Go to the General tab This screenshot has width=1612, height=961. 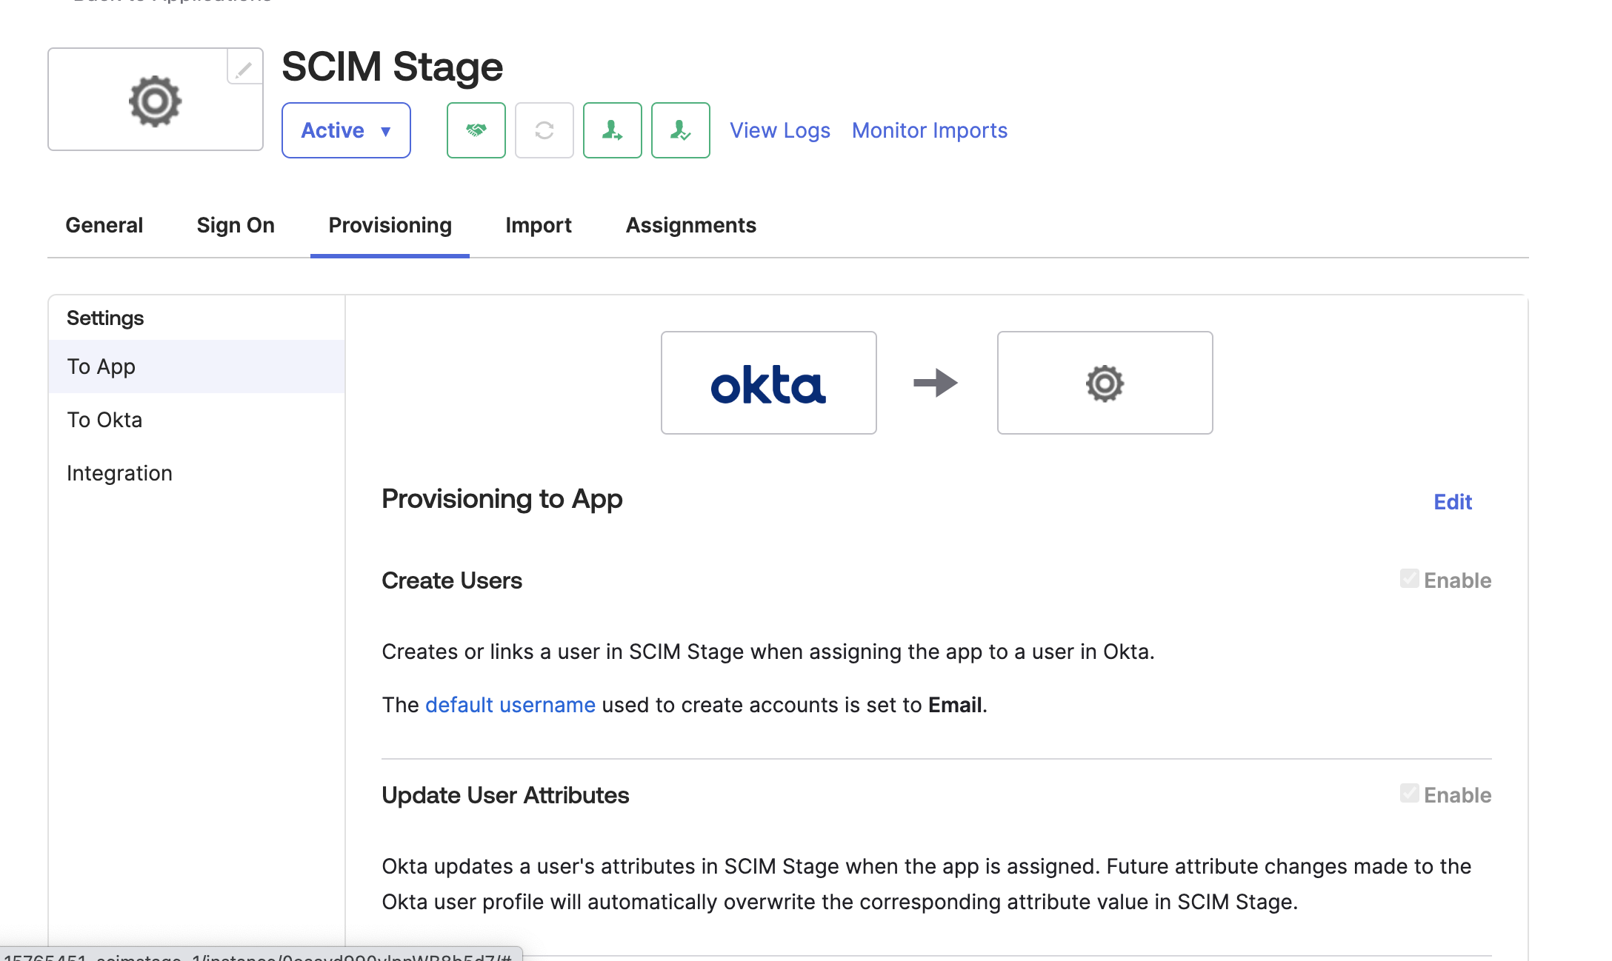(x=104, y=225)
